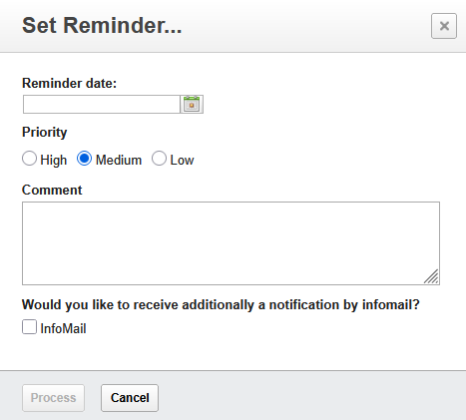Click the "Set Reminder..." dialog title
The height and width of the screenshot is (420, 466).
[x=102, y=26]
